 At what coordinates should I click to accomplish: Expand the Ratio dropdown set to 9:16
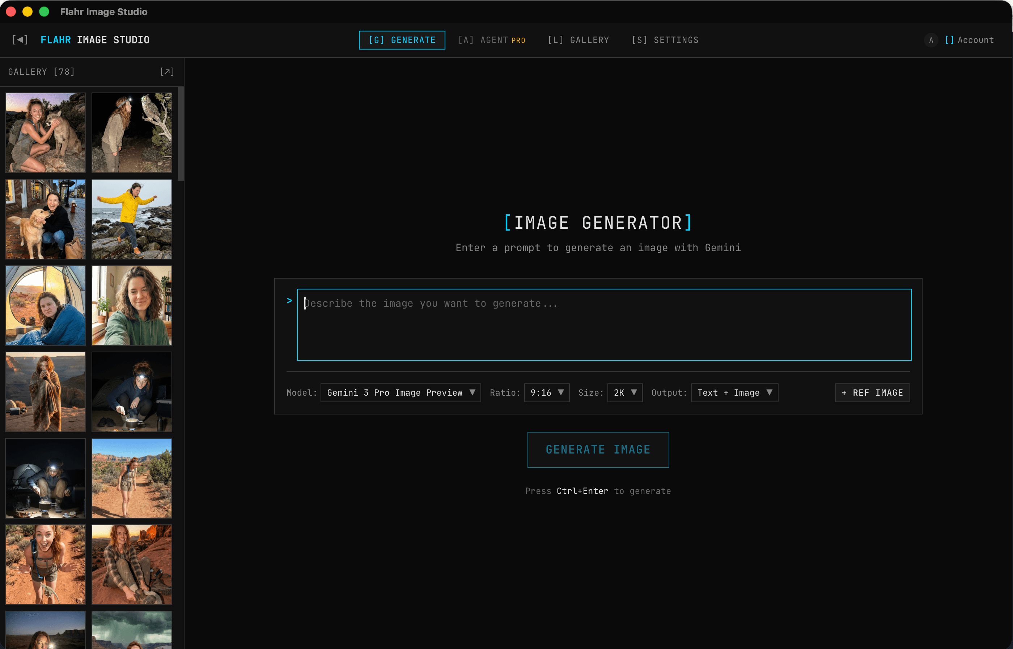coord(546,392)
